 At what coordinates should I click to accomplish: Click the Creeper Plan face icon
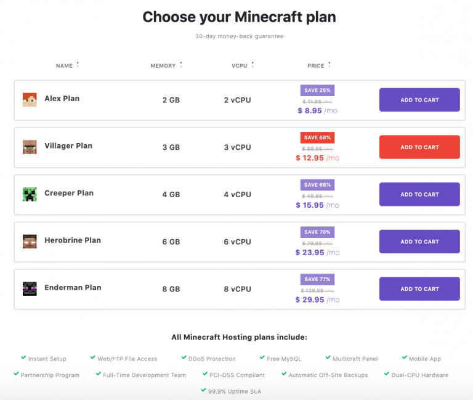tap(30, 194)
